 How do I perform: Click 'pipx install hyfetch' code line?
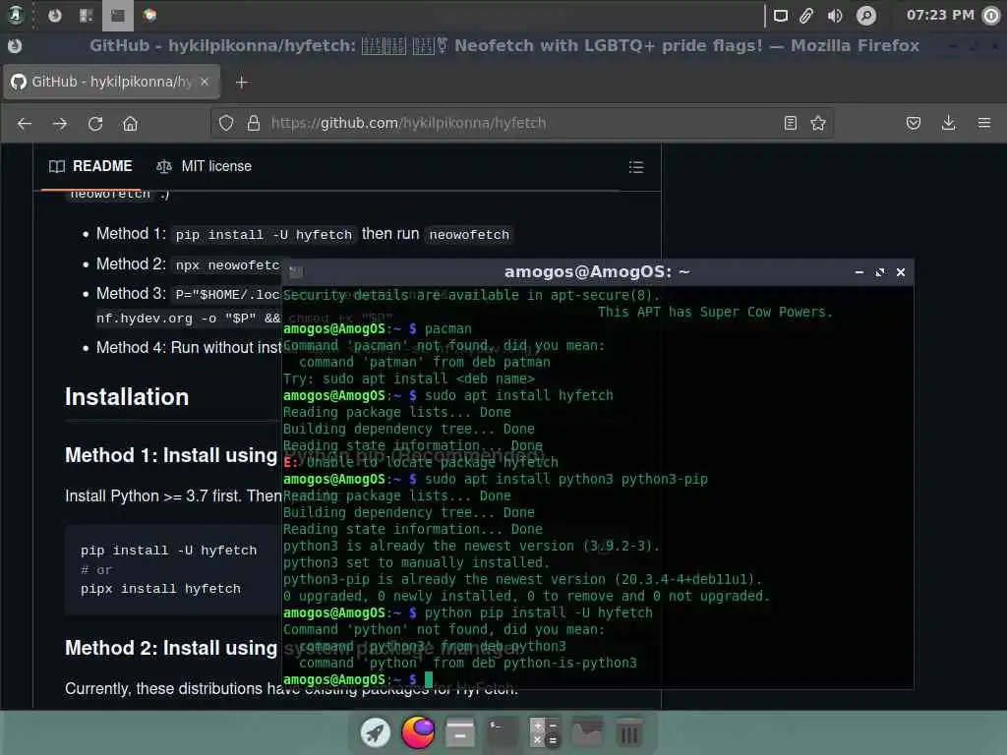coord(160,589)
